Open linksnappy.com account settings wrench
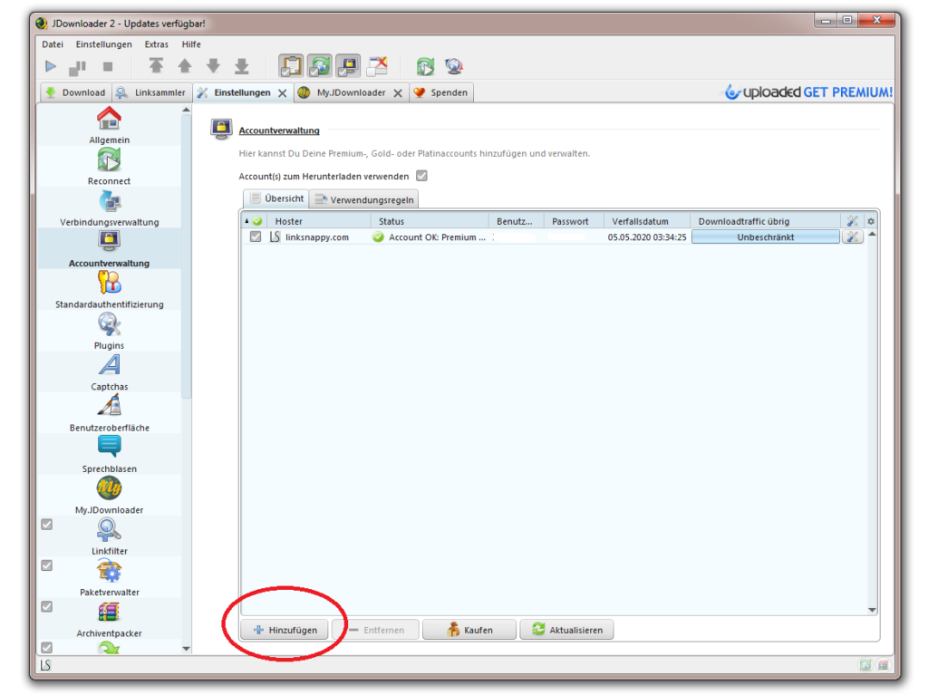This screenshot has height=695, width=928. (852, 236)
